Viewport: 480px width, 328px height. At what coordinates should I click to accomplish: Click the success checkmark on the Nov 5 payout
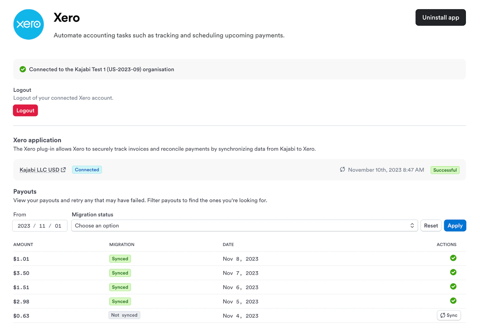click(x=453, y=301)
